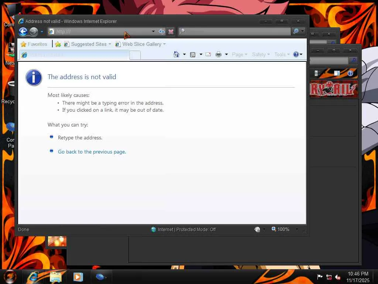
Task: Click the Back navigation arrow
Action: click(23, 32)
